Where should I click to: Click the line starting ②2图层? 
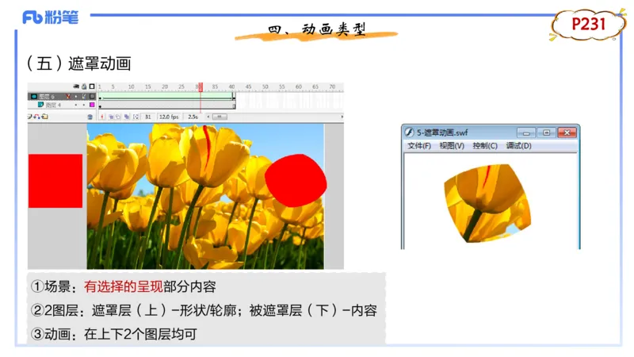point(204,310)
